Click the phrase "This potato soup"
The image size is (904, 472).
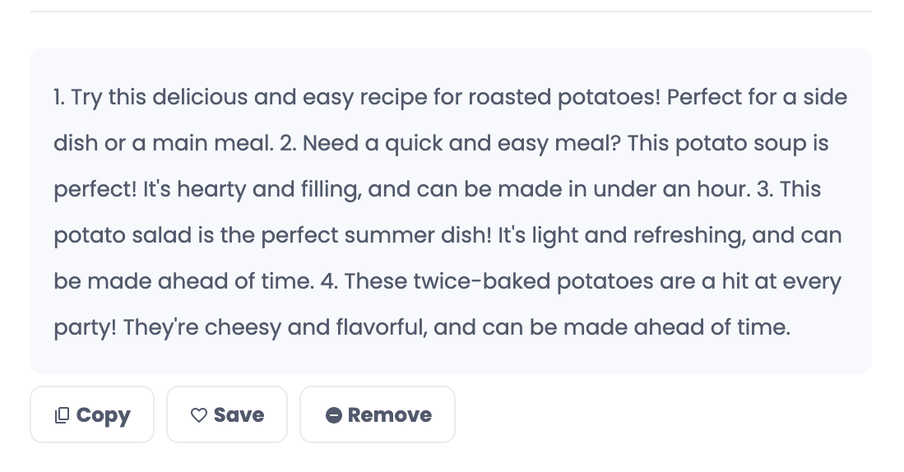[x=709, y=144]
